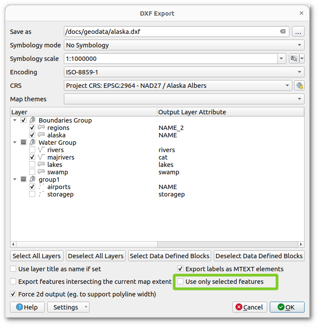The width and height of the screenshot is (318, 326).
Task: Click OK to confirm the DXF export
Action: coord(287,307)
